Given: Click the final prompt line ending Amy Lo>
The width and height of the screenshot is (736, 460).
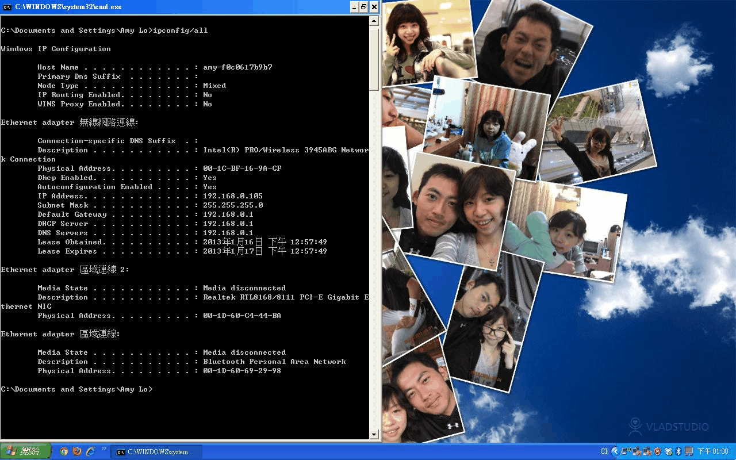Looking at the screenshot, I should pyautogui.click(x=76, y=389).
